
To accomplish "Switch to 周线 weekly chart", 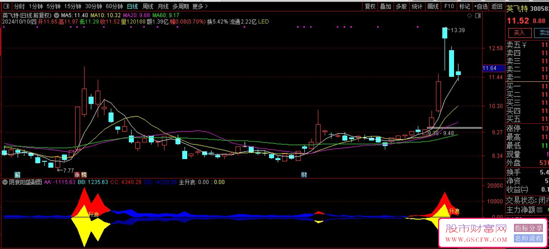I will (148, 6).
